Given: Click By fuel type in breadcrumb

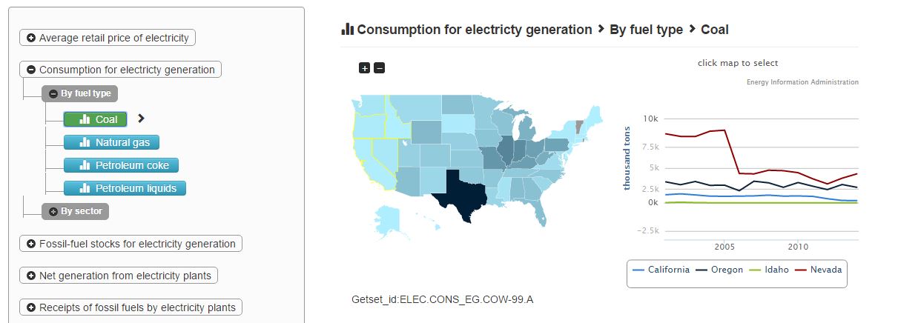Looking at the screenshot, I should (x=646, y=30).
